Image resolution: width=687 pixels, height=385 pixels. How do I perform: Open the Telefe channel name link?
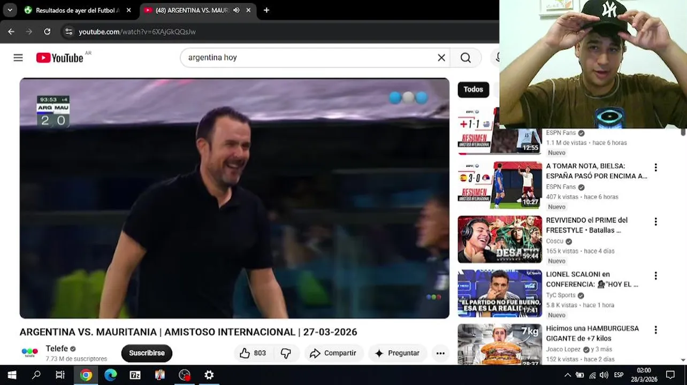[57, 349]
